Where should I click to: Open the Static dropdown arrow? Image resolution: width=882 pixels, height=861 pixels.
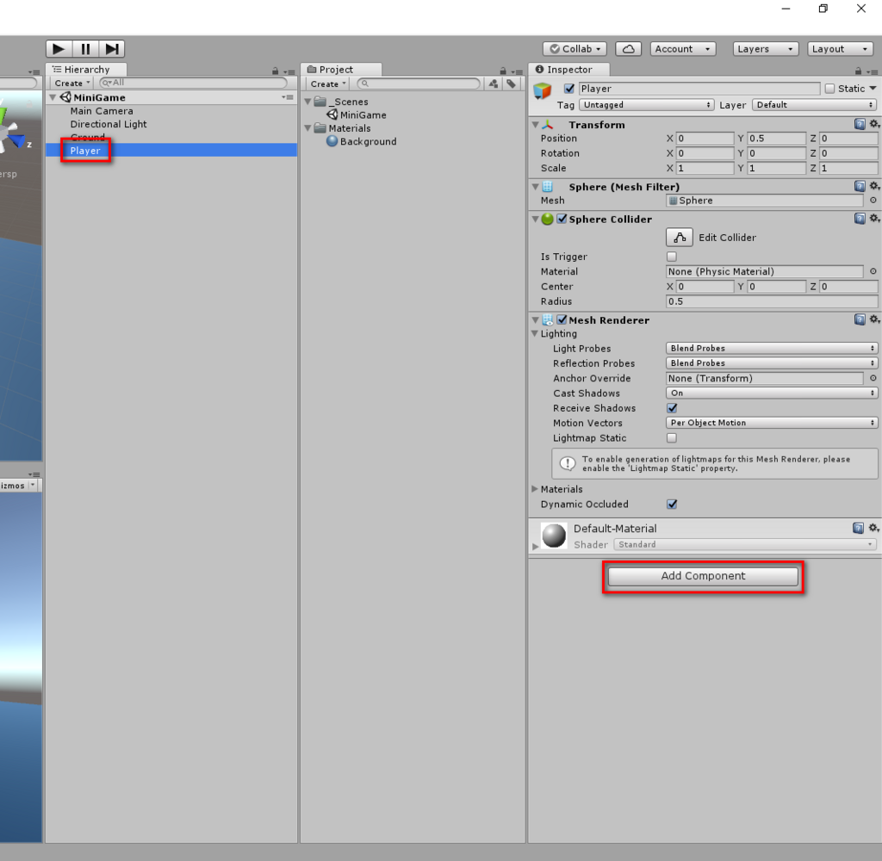[x=873, y=89]
